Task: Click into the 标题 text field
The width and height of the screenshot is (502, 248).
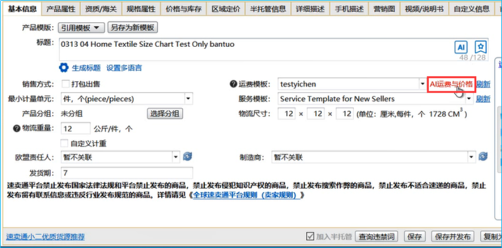Action: (274, 50)
